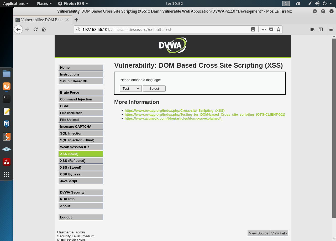336x241 pixels.
Task: Bookmark this page with the star
Action: click(279, 29)
